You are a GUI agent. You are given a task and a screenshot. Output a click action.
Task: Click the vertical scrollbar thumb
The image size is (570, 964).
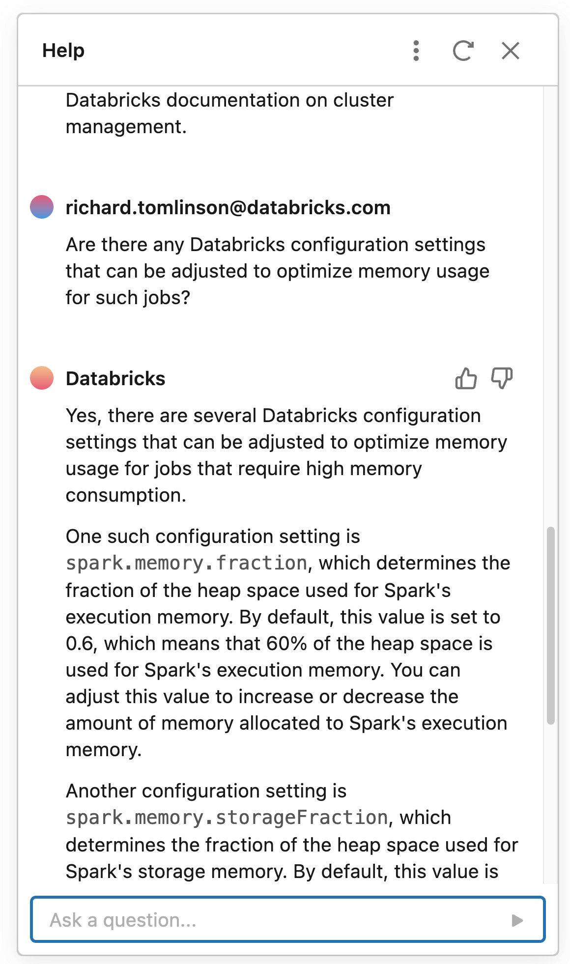tap(551, 625)
